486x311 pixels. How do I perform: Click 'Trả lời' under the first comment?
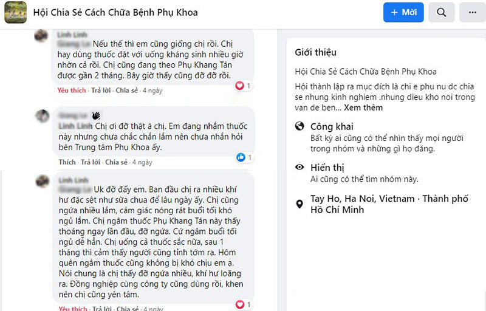click(101, 91)
